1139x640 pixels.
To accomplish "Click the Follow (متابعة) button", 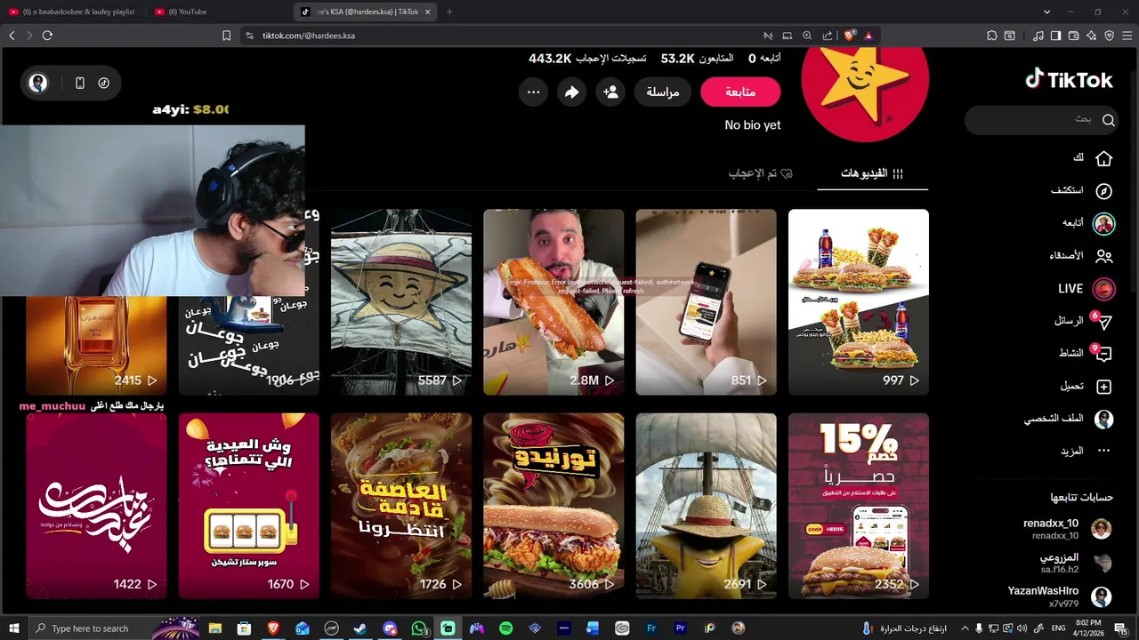I will pos(740,92).
